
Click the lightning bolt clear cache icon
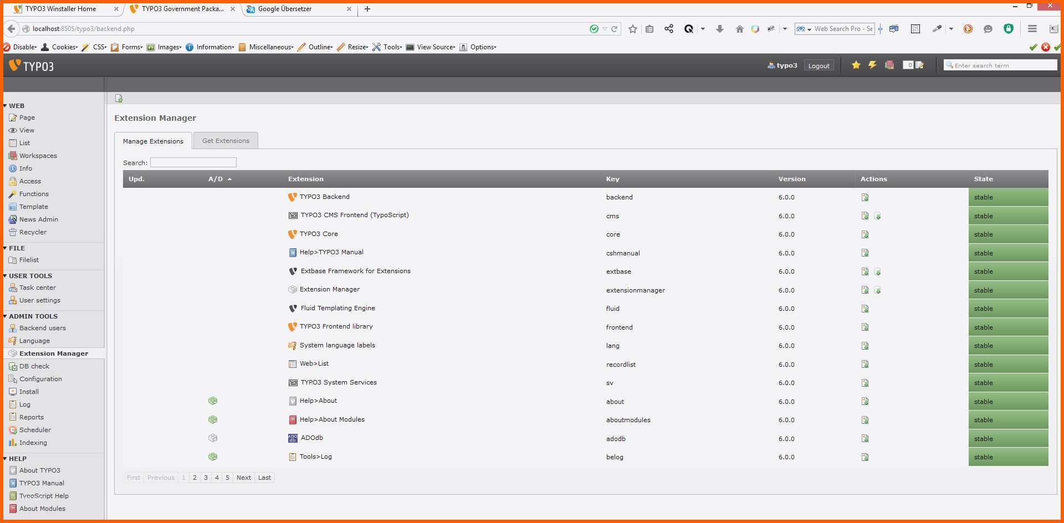pyautogui.click(x=872, y=65)
